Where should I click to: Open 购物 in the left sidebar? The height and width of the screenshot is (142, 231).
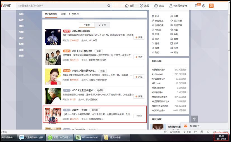click(21, 44)
